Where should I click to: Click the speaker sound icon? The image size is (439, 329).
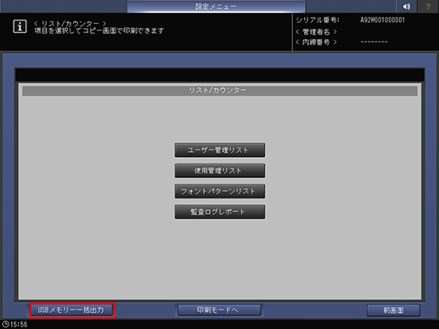(407, 6)
